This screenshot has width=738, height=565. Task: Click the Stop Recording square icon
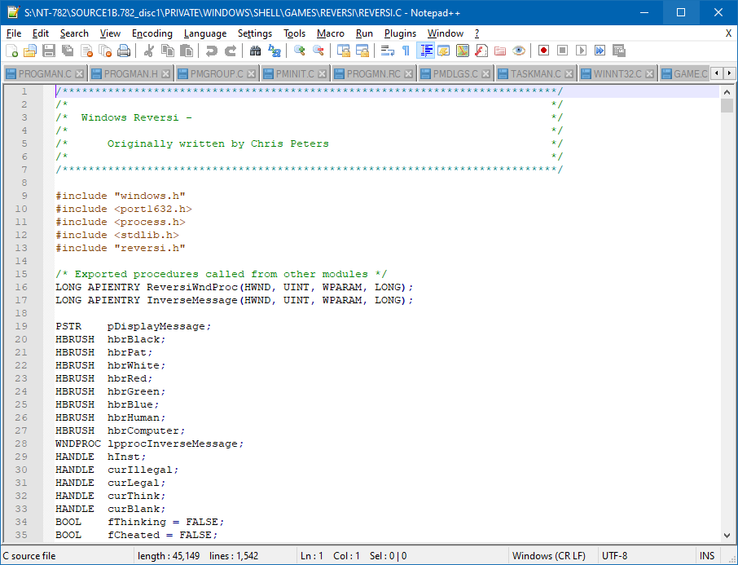coord(562,51)
